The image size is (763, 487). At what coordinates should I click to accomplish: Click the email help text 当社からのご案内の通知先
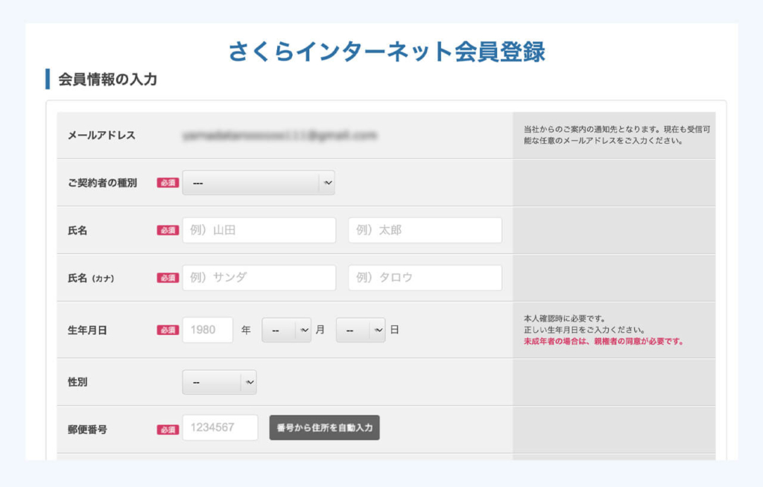pyautogui.click(x=616, y=136)
